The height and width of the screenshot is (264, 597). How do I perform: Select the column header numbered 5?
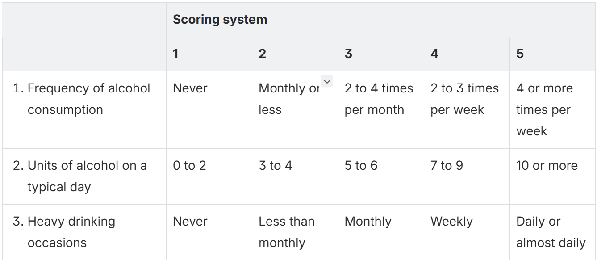(520, 54)
